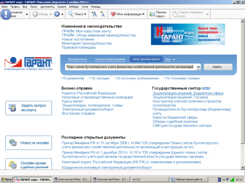Expand the Еще search tabs dropdown
Viewport: 245px width, 183px height.
[x=174, y=60]
